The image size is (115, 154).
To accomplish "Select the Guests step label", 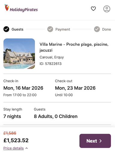I will (17, 29).
